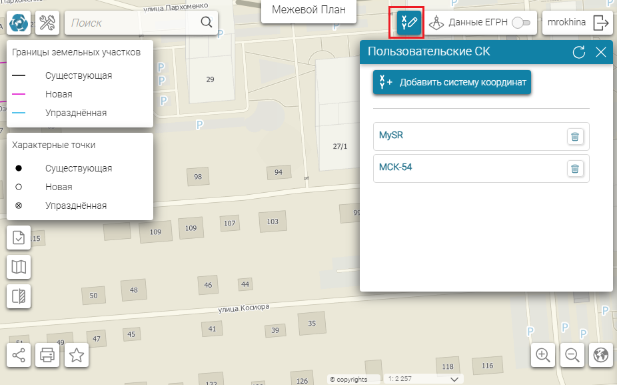Activate the map compare swipe tool
Screen dimensions: 617x385
tap(19, 296)
